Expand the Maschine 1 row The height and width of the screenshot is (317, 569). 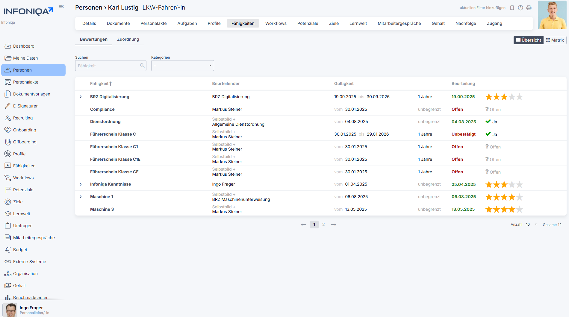81,197
